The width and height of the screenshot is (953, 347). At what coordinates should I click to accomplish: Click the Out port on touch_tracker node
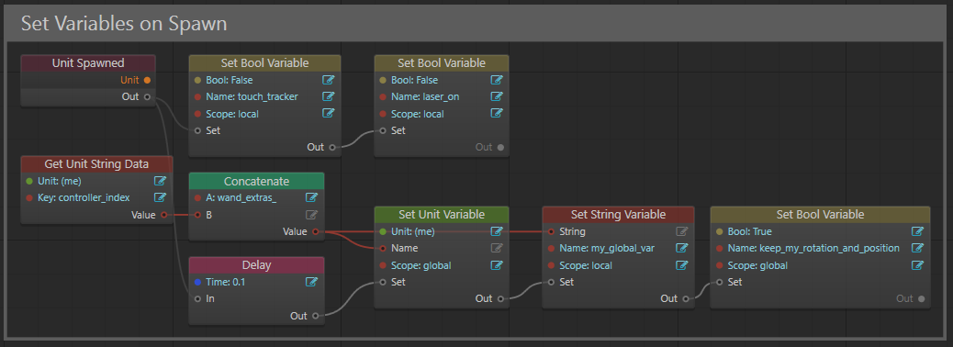click(x=331, y=147)
